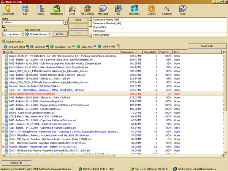
Task: Click the filter list scroll up arrow
Action: tap(90, 19)
